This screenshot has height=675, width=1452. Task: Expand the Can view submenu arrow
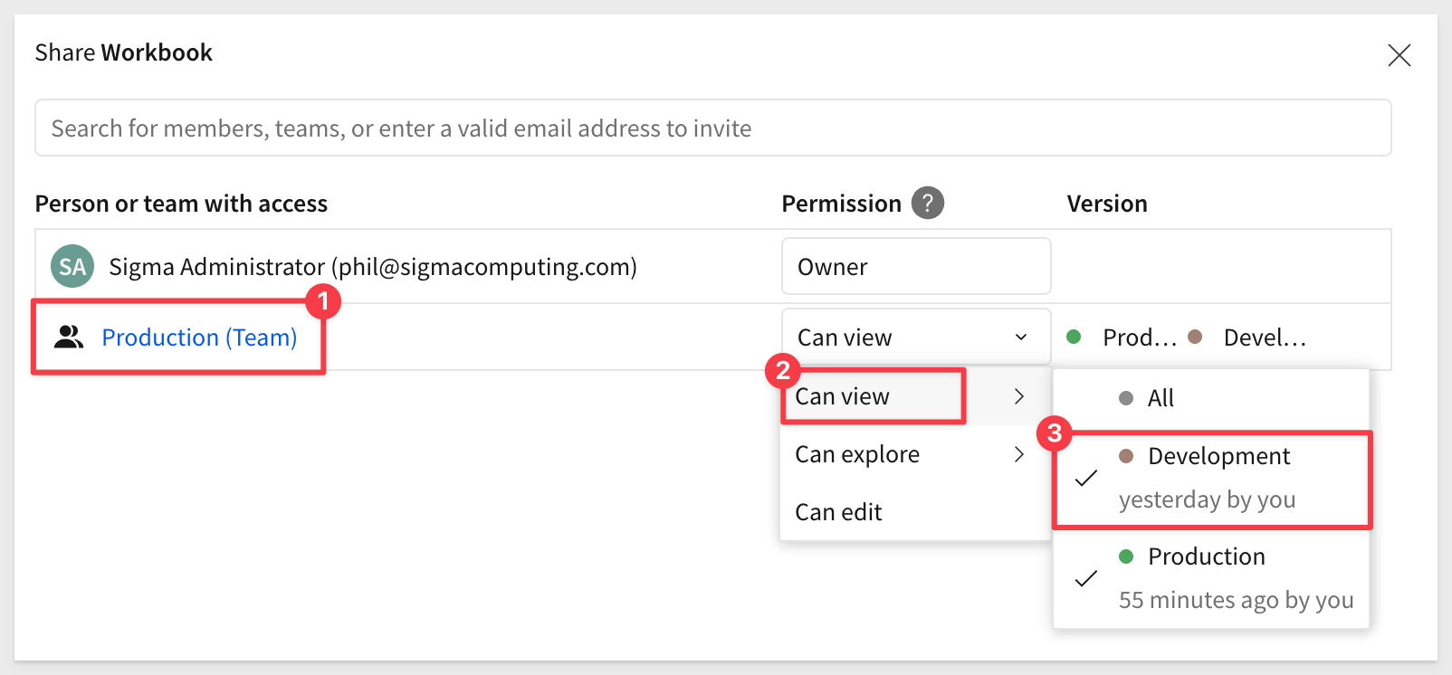[1019, 396]
